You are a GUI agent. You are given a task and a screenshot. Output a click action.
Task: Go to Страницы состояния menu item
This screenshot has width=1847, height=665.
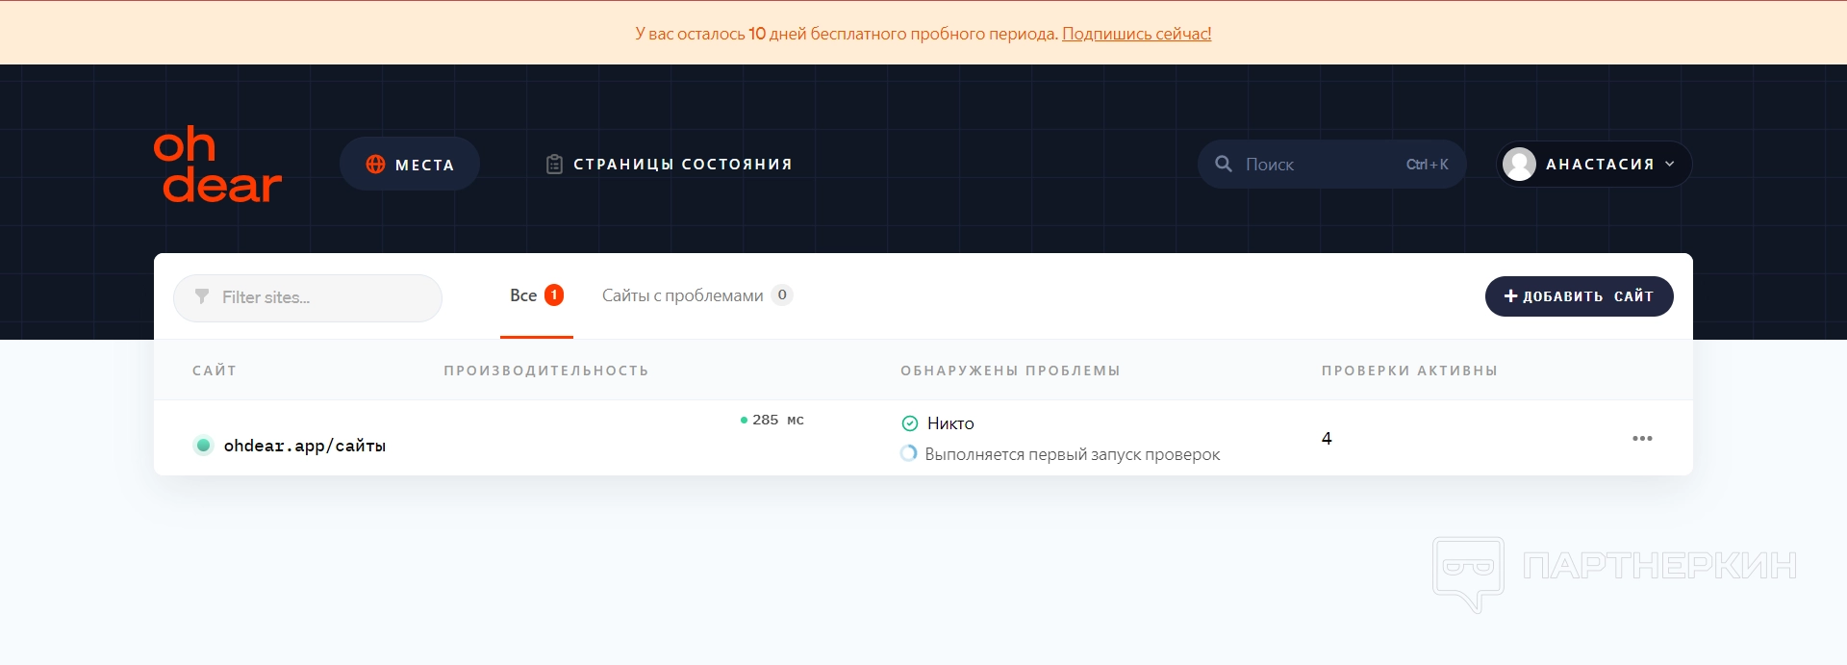(x=682, y=165)
